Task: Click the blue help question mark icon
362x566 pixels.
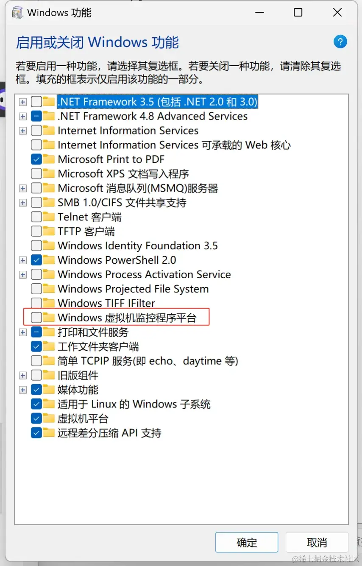Action: click(340, 42)
